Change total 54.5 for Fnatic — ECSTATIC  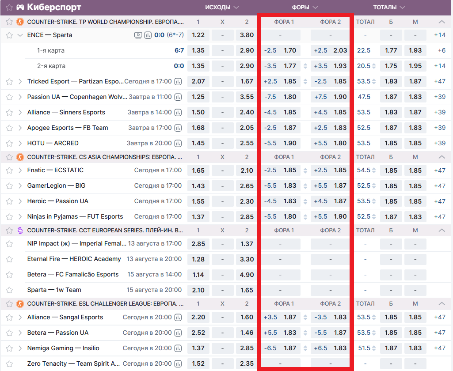pyautogui.click(x=374, y=170)
